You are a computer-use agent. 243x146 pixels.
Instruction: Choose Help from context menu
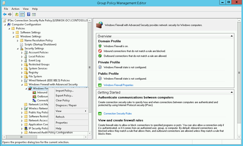[68, 128]
